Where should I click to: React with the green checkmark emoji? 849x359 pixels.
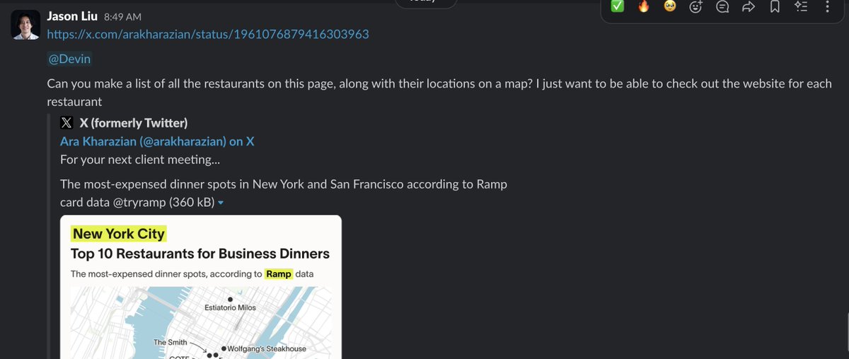tap(617, 6)
